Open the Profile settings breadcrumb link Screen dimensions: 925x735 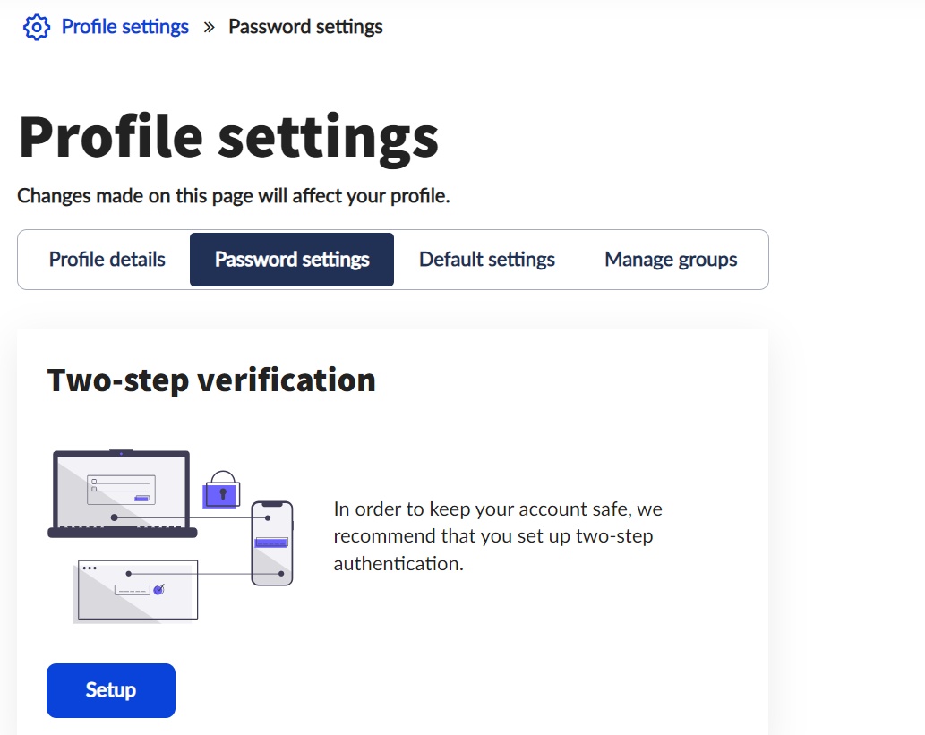point(124,27)
